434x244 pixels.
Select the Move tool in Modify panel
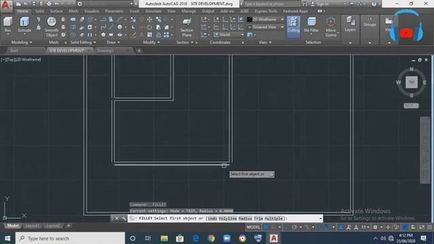pos(149,20)
